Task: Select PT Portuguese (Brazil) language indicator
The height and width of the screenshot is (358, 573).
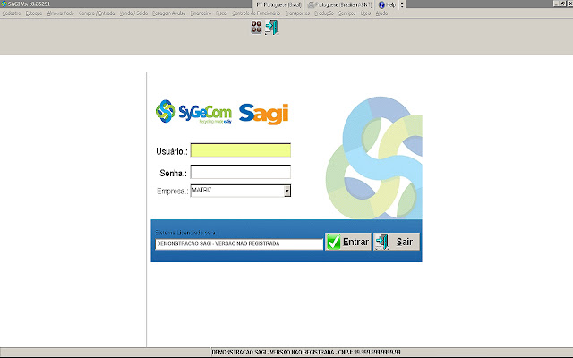Action: 278,4
